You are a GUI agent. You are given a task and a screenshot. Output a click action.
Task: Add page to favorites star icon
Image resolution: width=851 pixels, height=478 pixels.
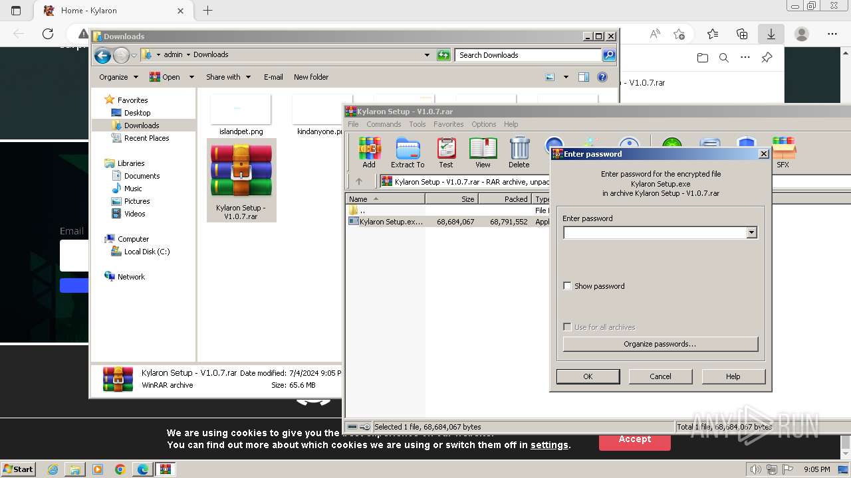[679, 34]
